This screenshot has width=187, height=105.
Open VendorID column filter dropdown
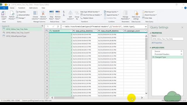click(x=71, y=31)
